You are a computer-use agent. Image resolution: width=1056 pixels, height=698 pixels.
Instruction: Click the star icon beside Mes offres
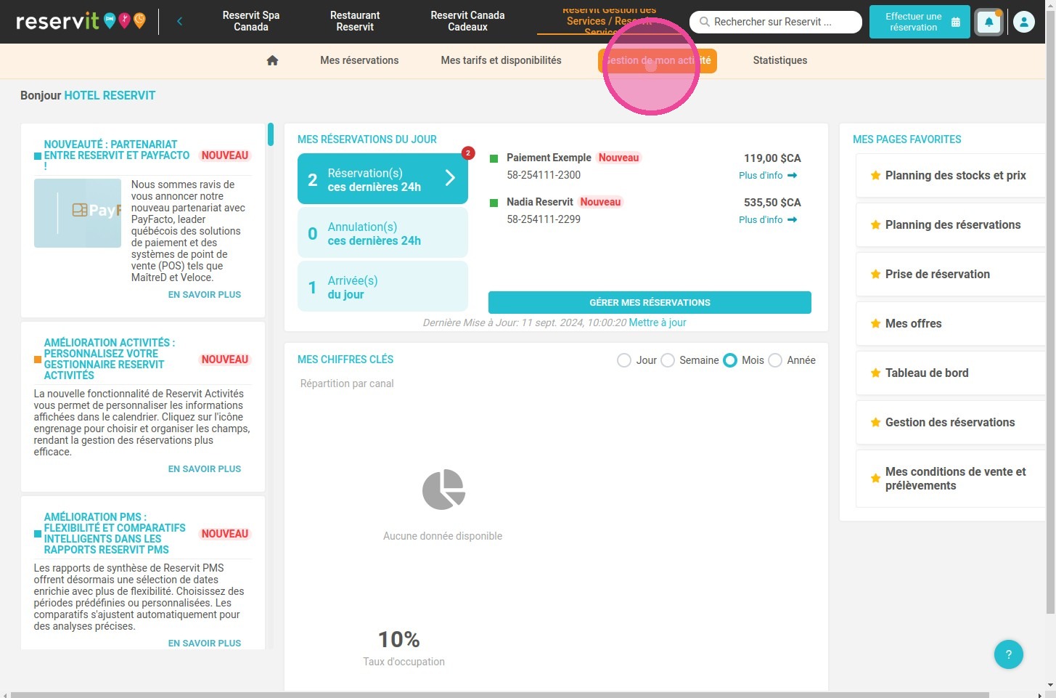(x=875, y=323)
